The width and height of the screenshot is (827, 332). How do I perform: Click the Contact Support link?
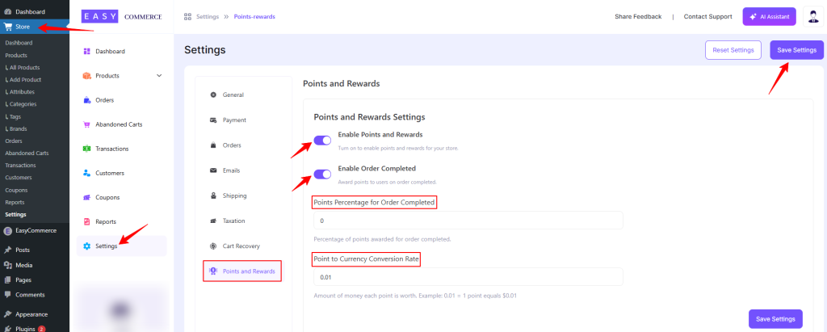tap(707, 16)
